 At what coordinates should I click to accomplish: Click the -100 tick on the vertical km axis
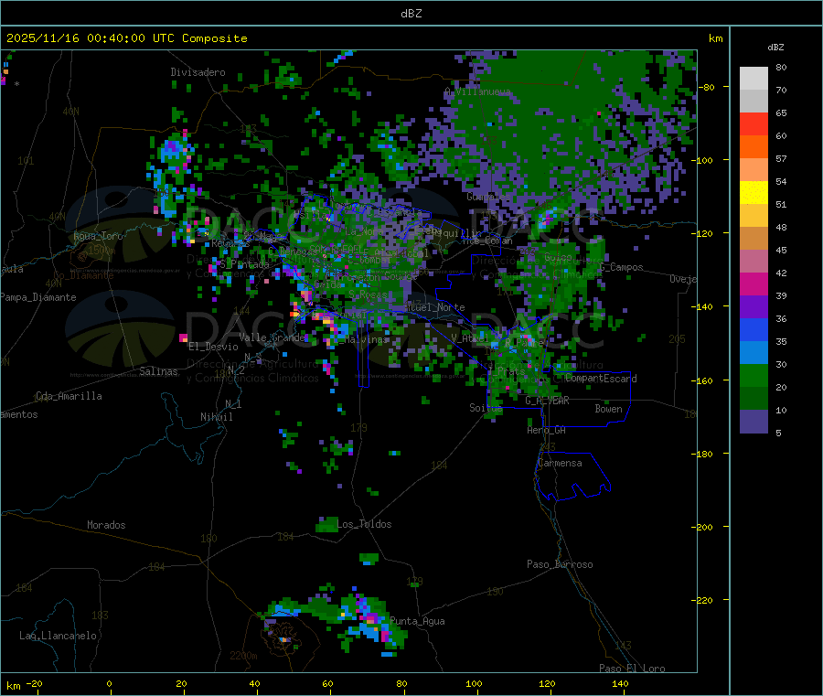(702, 161)
